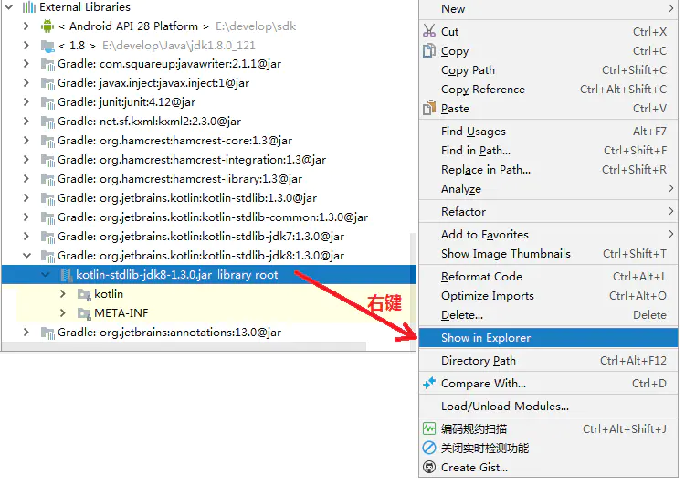This screenshot has width=685, height=486.
Task: Open the New submenu
Action: (x=548, y=9)
